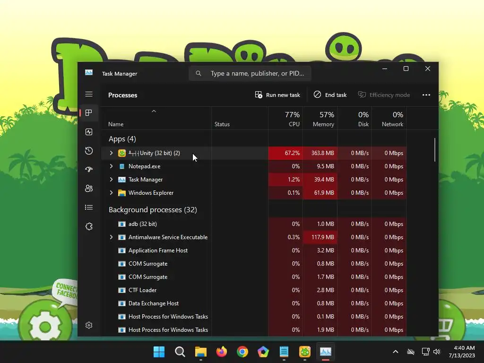
Task: Show hidden system tray icons chevron
Action: tap(396, 352)
